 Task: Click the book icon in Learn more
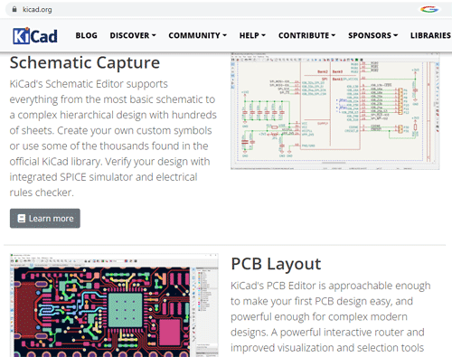(22, 219)
